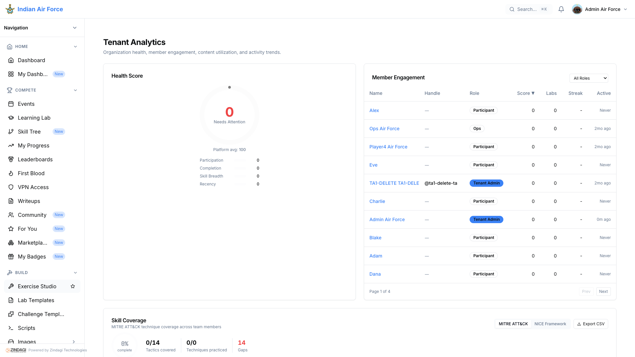The image size is (635, 357).
Task: Open the All Roles filter dropdown
Action: pyautogui.click(x=589, y=78)
